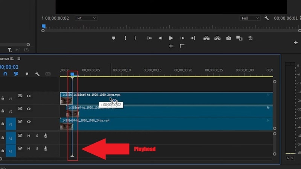The height and width of the screenshot is (169, 301).
Task: Click timeline playhead marker in ruler
Action: [72, 74]
